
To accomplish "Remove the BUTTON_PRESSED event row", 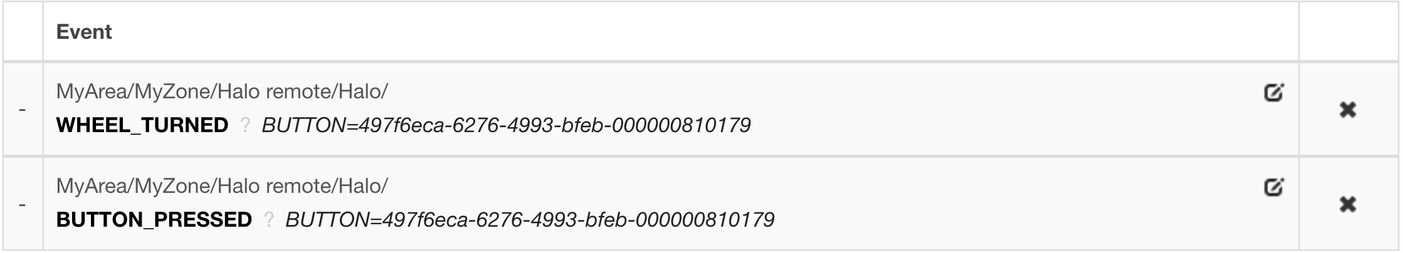I will coord(1348,204).
